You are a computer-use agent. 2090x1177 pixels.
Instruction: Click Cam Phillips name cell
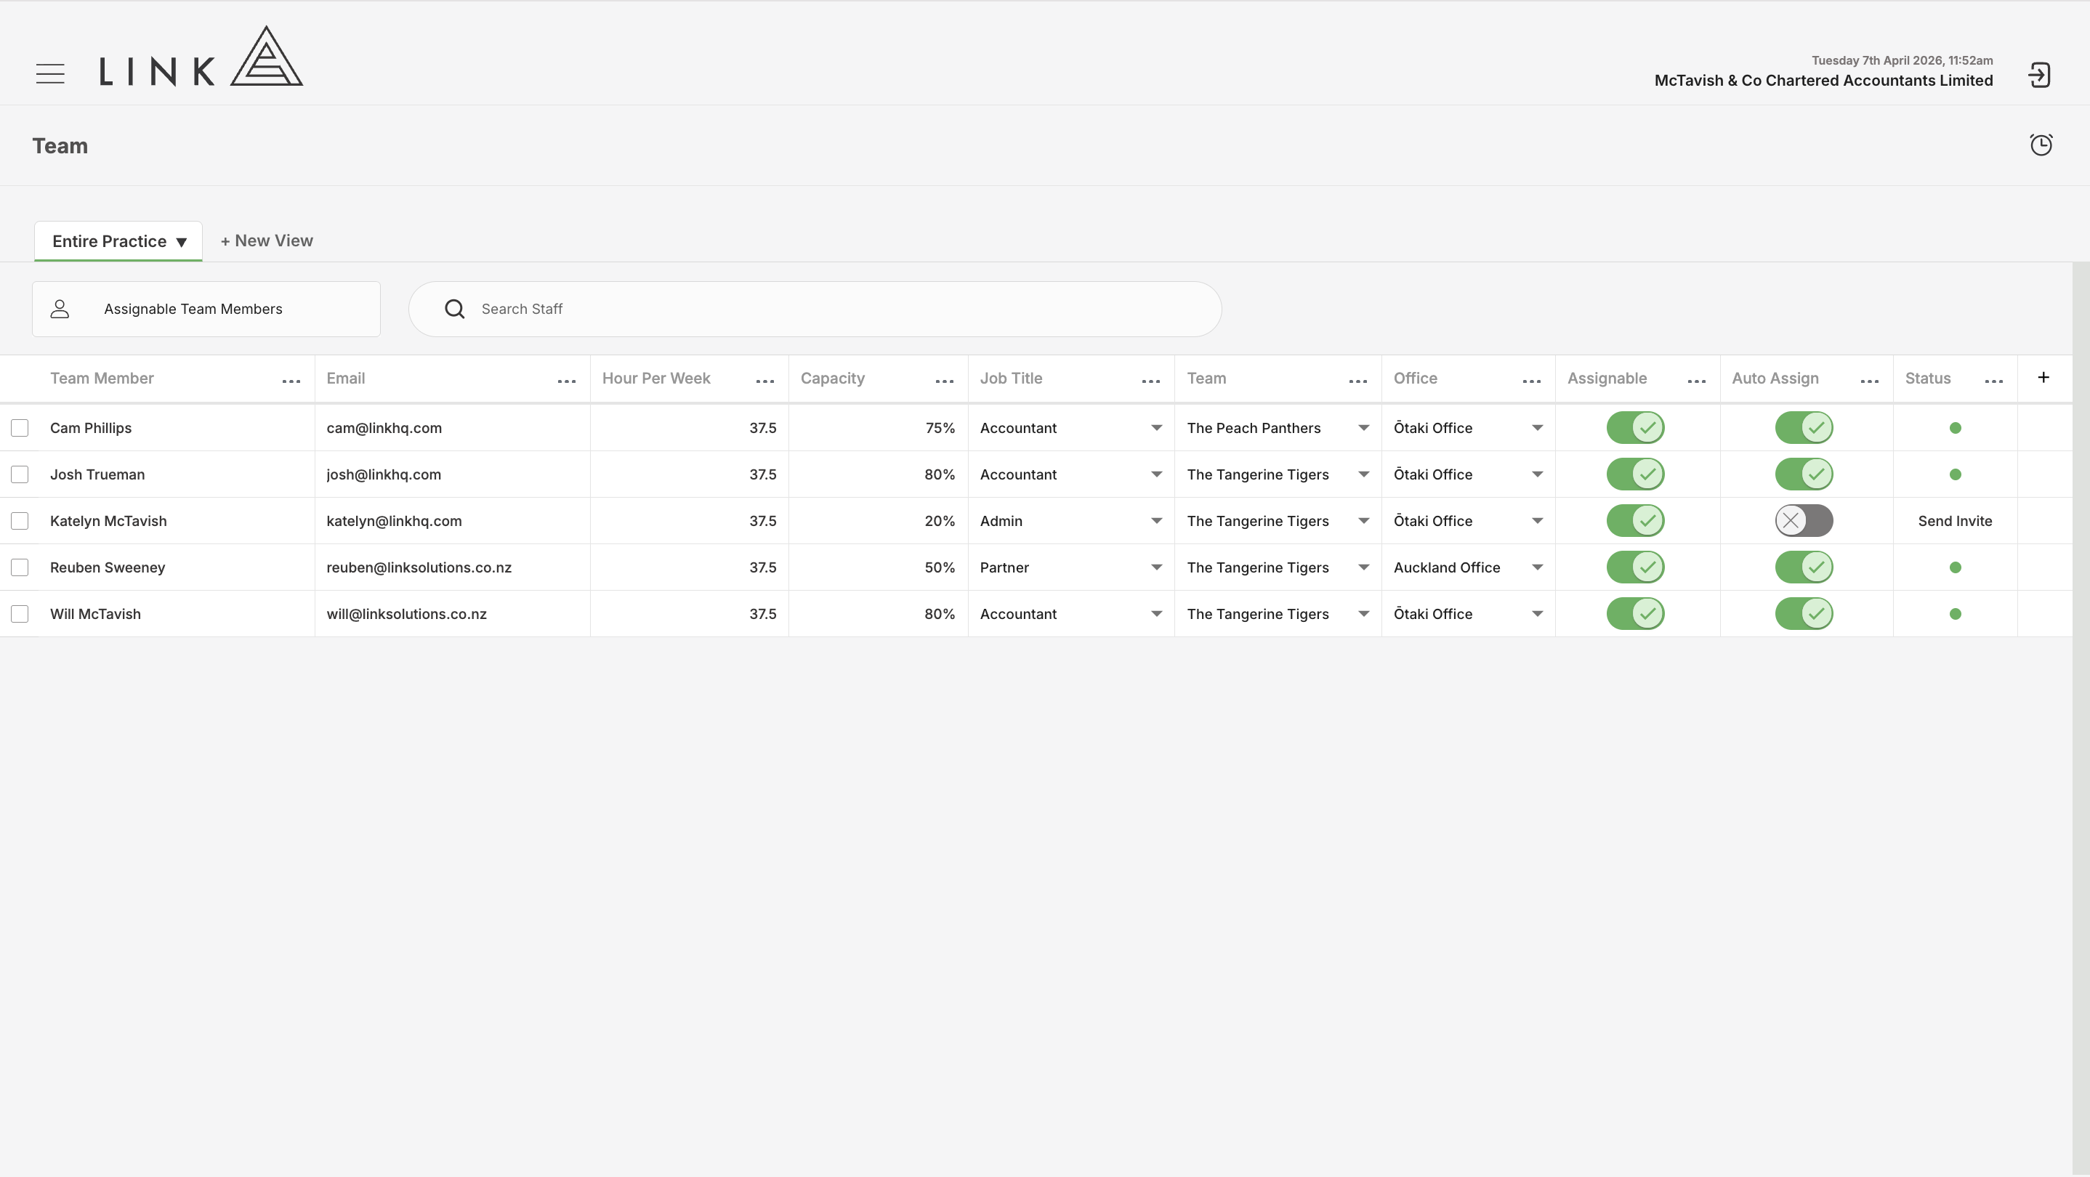[176, 427]
